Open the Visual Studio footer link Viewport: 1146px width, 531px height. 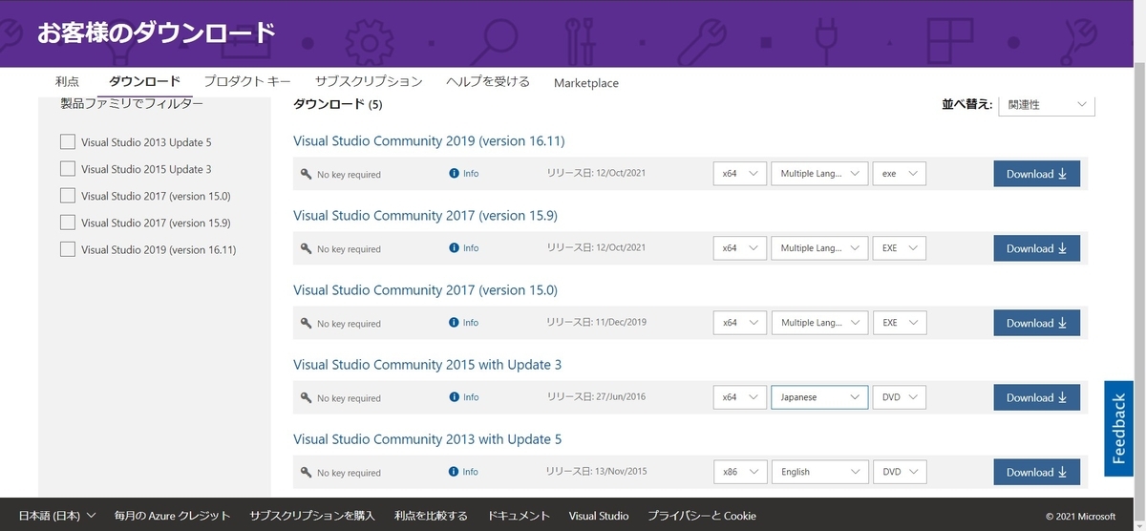[x=599, y=516]
